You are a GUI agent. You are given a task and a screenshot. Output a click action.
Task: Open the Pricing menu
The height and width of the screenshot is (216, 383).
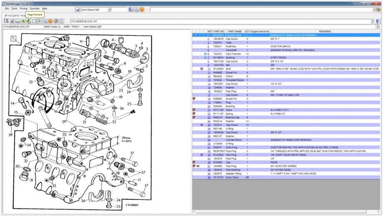click(x=23, y=9)
